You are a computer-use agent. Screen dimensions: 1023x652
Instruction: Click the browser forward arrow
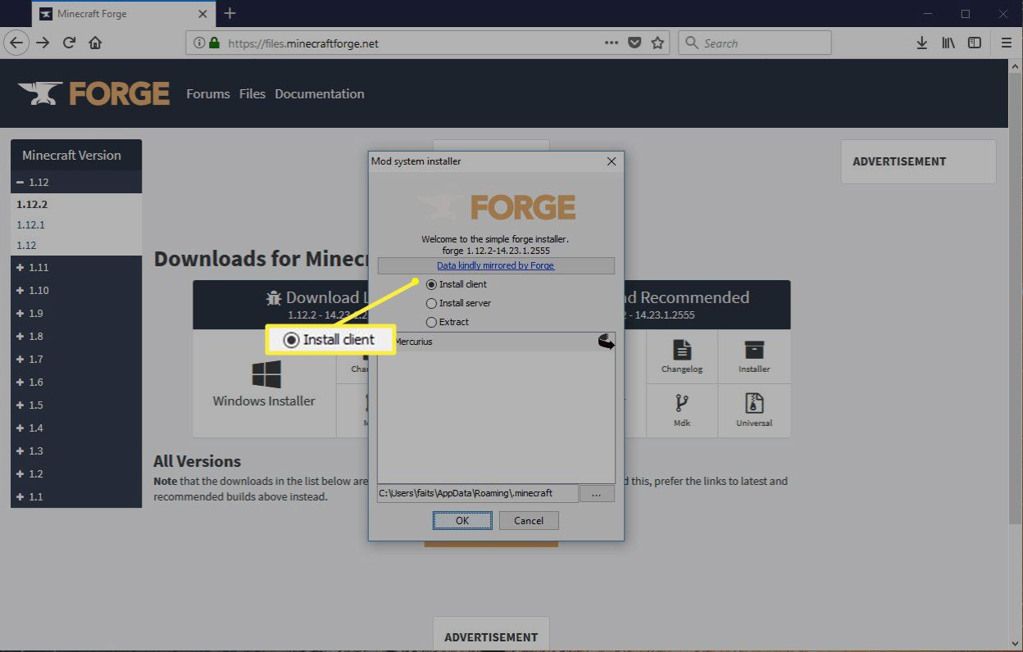pos(43,43)
